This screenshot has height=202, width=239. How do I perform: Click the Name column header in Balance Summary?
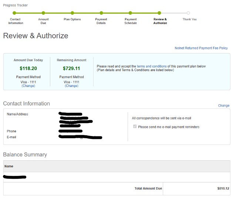(x=9, y=166)
